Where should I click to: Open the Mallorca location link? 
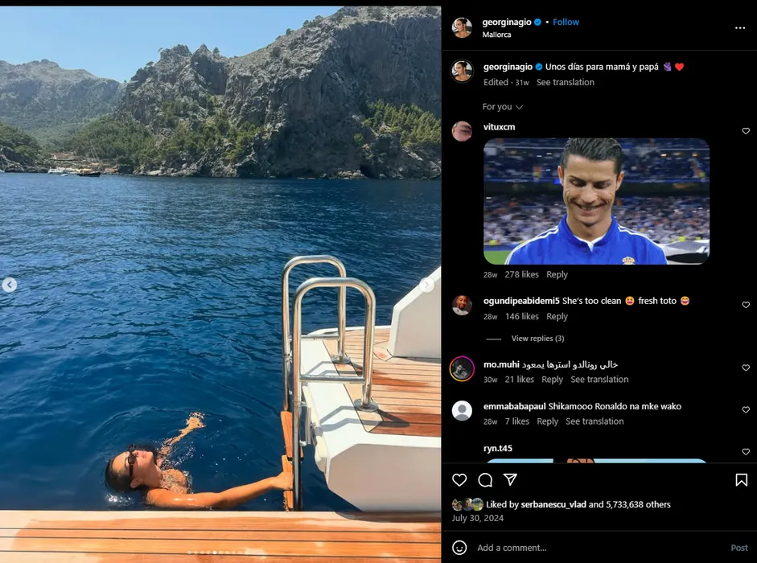tap(496, 35)
